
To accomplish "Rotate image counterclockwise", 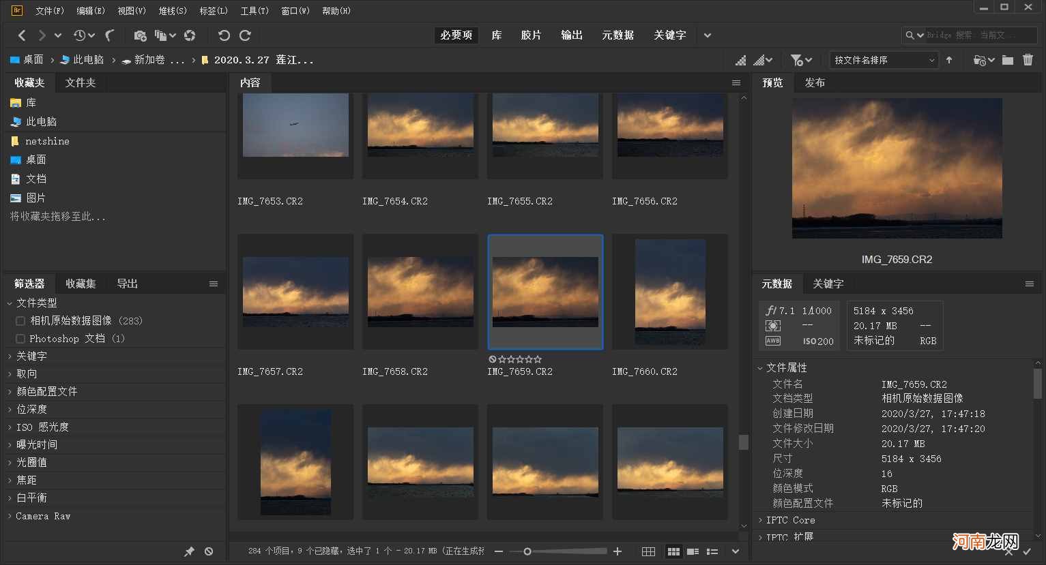I will click(x=224, y=35).
